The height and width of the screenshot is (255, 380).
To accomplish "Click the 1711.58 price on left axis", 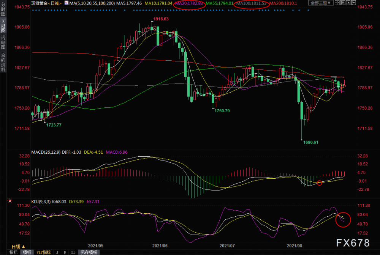I will pyautogui.click(x=22, y=129).
